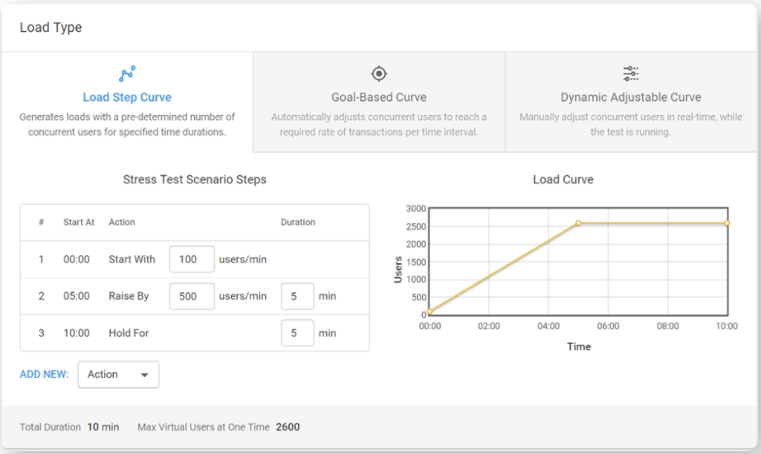
Task: Click the yellow load curve line
Action: 505,267
